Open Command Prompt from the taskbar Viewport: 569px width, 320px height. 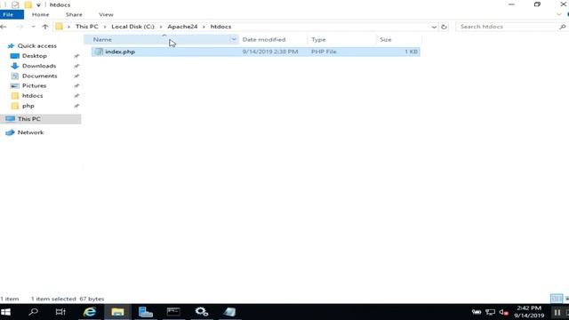tap(173, 312)
